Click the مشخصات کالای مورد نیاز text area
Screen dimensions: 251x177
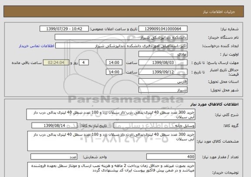pyautogui.click(x=111, y=141)
